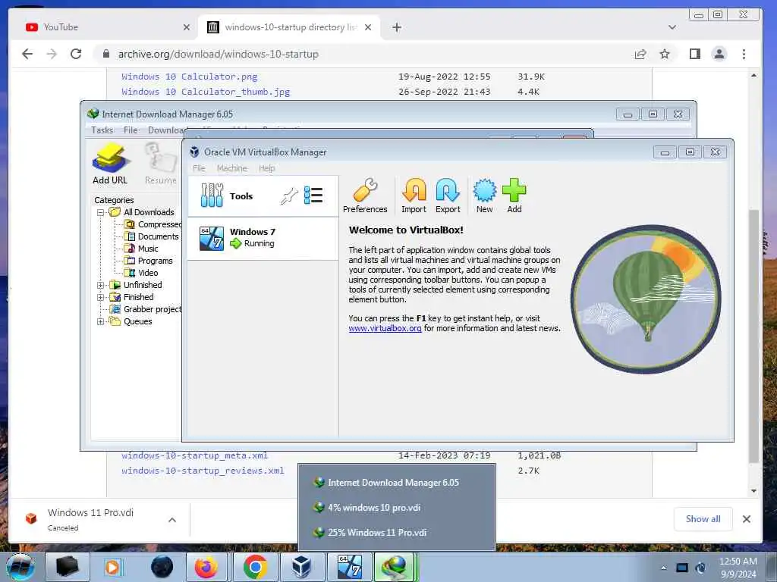Open the Help menu in VirtualBox
This screenshot has width=777, height=582.
(x=266, y=168)
